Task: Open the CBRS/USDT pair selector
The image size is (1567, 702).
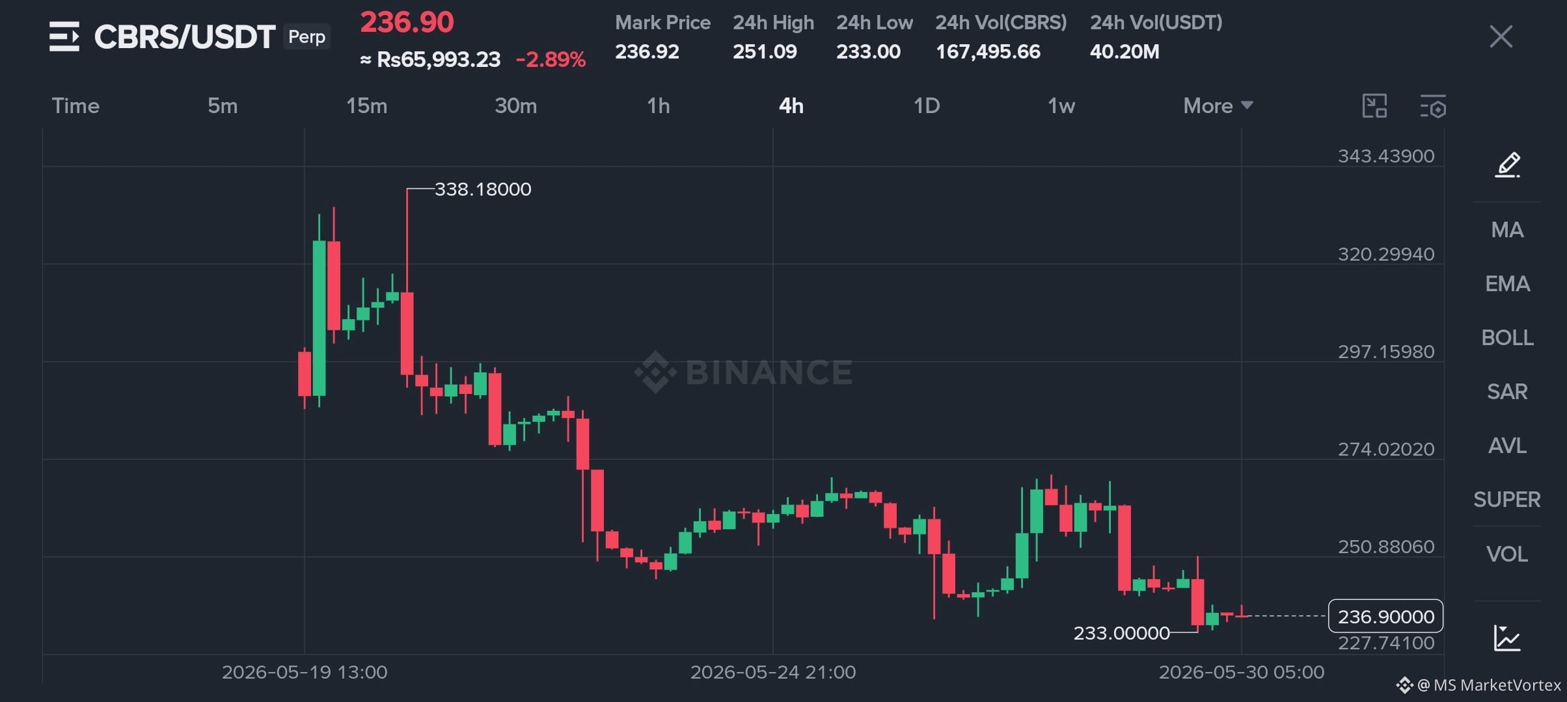Action: tap(184, 36)
